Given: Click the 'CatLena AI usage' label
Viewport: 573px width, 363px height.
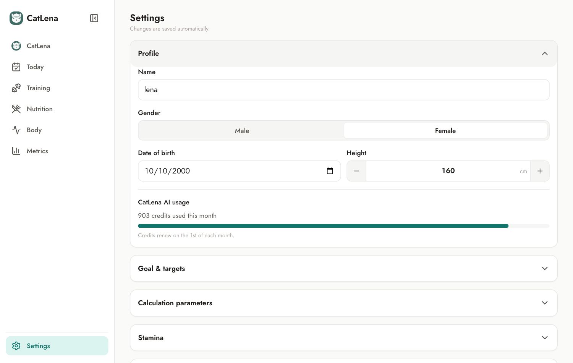Looking at the screenshot, I should (x=163, y=202).
